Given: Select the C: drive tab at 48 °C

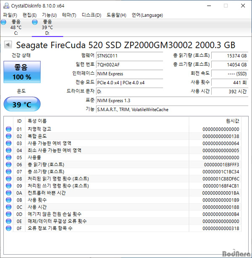Looking at the screenshot, I should 16,27.
